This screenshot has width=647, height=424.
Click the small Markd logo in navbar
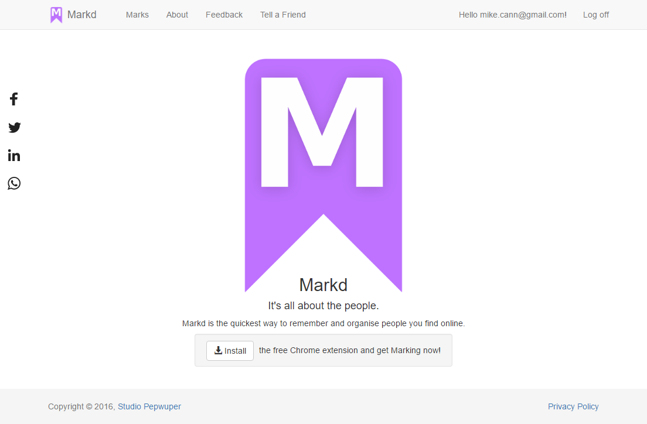pos(56,15)
